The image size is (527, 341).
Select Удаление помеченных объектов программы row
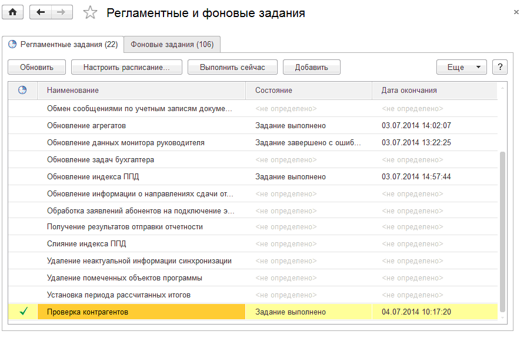click(x=253, y=278)
